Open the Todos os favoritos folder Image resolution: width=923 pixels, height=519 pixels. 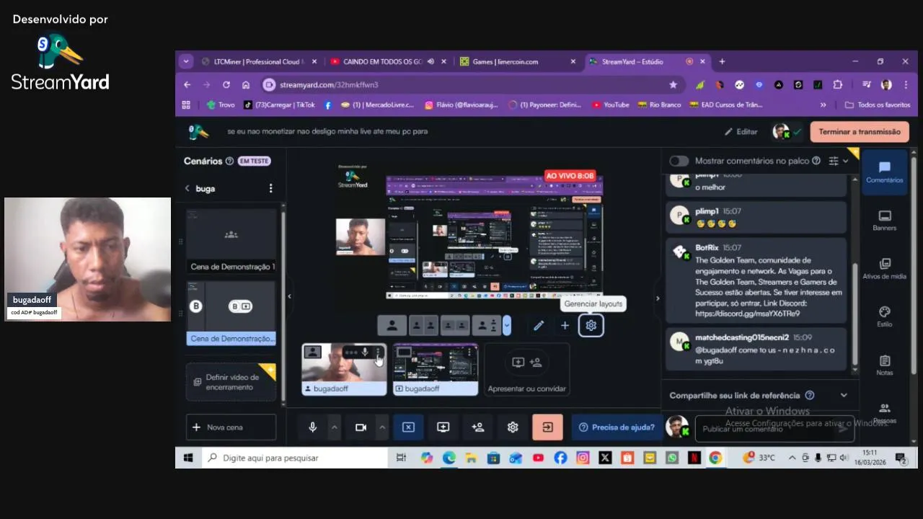click(x=878, y=105)
